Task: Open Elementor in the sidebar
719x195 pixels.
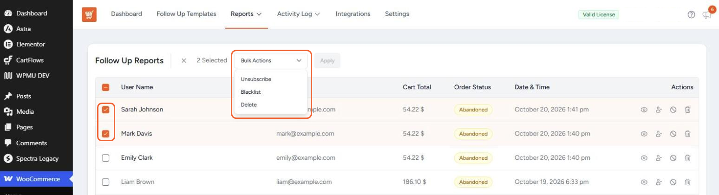Action: coord(31,45)
